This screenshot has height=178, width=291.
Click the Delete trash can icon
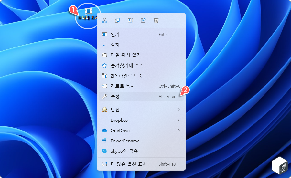156,20
